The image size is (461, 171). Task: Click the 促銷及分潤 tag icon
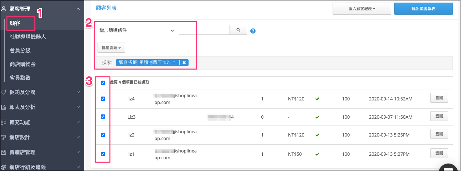(x=4, y=92)
